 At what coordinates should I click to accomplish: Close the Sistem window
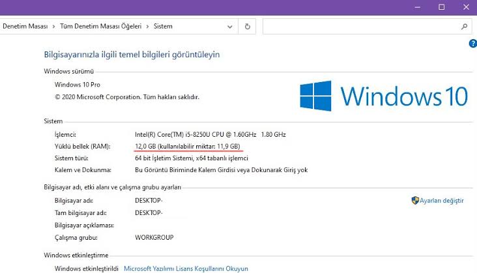pos(466,7)
